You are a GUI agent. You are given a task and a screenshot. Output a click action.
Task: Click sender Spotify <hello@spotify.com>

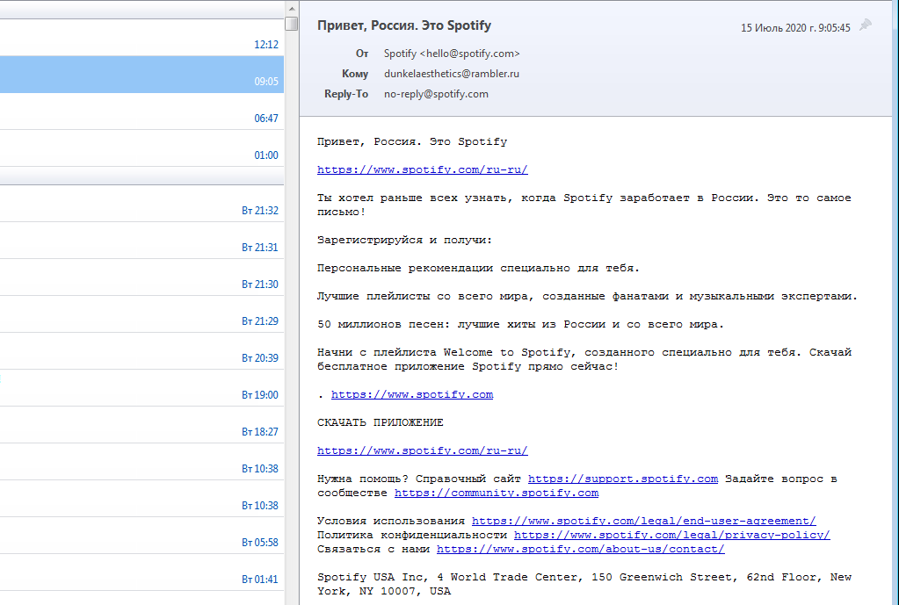(452, 54)
